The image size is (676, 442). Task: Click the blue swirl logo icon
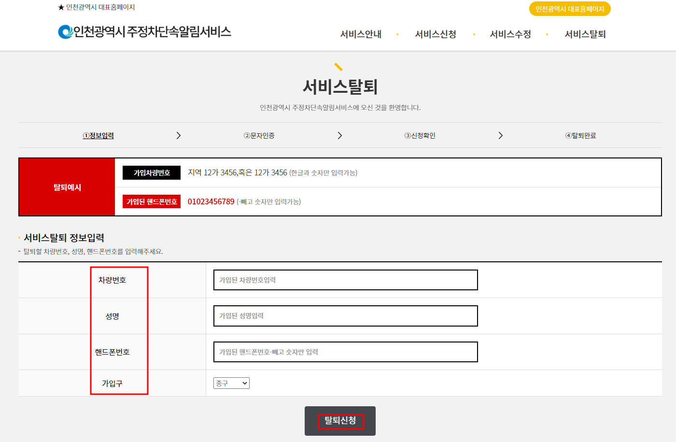coord(63,32)
